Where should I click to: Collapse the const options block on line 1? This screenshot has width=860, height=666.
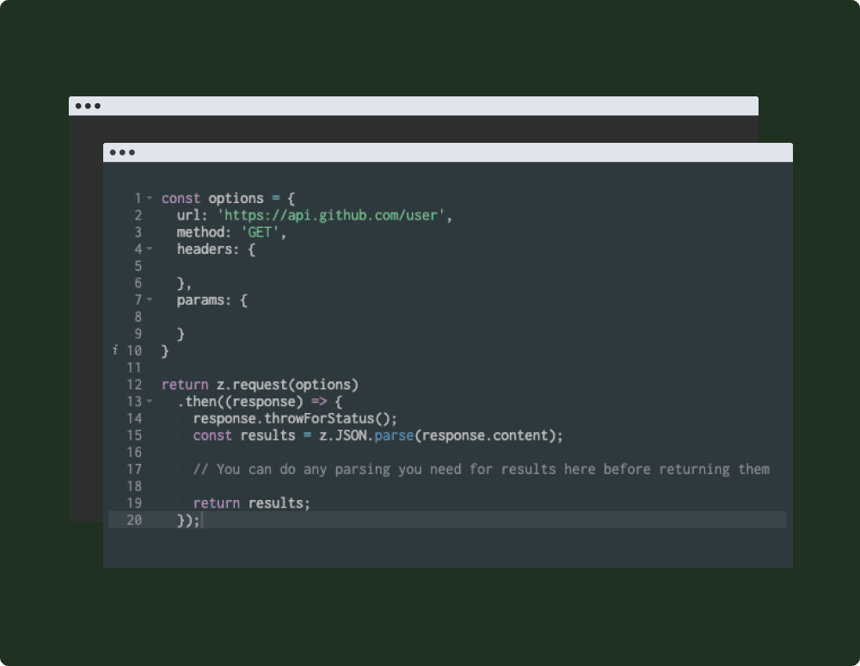tap(150, 198)
